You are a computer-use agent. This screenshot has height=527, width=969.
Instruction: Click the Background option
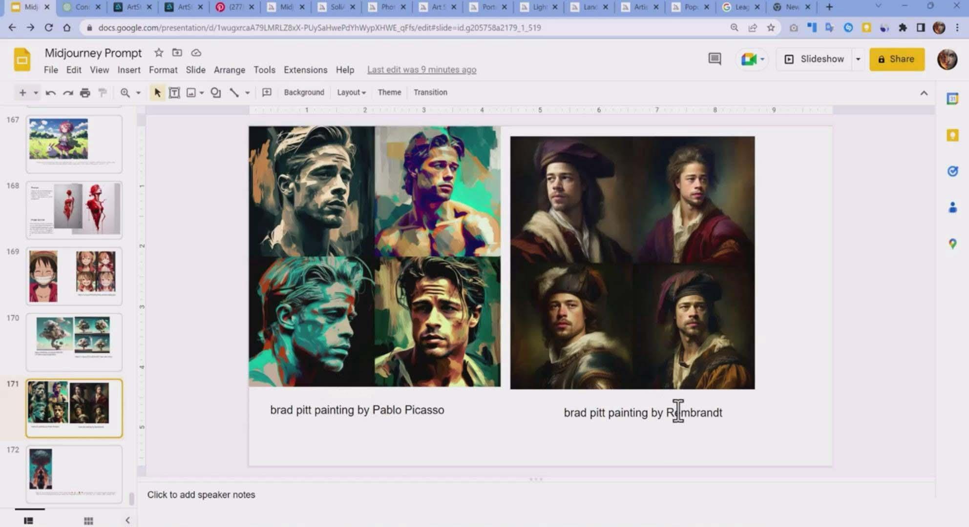(303, 92)
